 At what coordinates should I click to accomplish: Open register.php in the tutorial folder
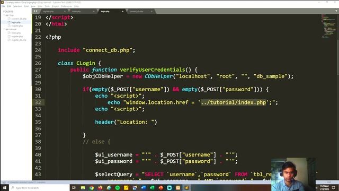click(17, 37)
